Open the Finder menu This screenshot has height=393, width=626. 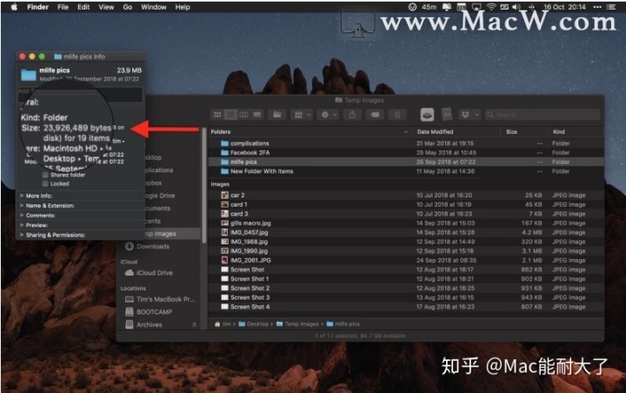click(37, 7)
